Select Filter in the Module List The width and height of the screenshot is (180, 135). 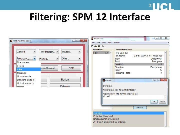[x=101, y=53]
